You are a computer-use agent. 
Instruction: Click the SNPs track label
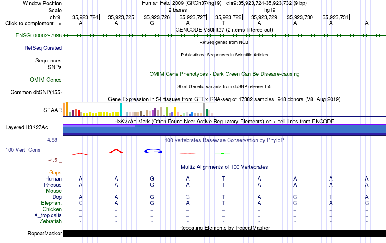click(x=55, y=67)
